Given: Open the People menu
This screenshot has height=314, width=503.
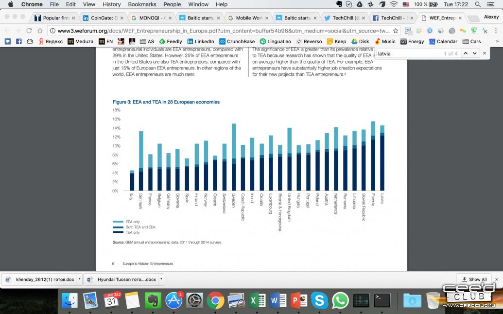Looking at the screenshot, I should (x=172, y=4).
